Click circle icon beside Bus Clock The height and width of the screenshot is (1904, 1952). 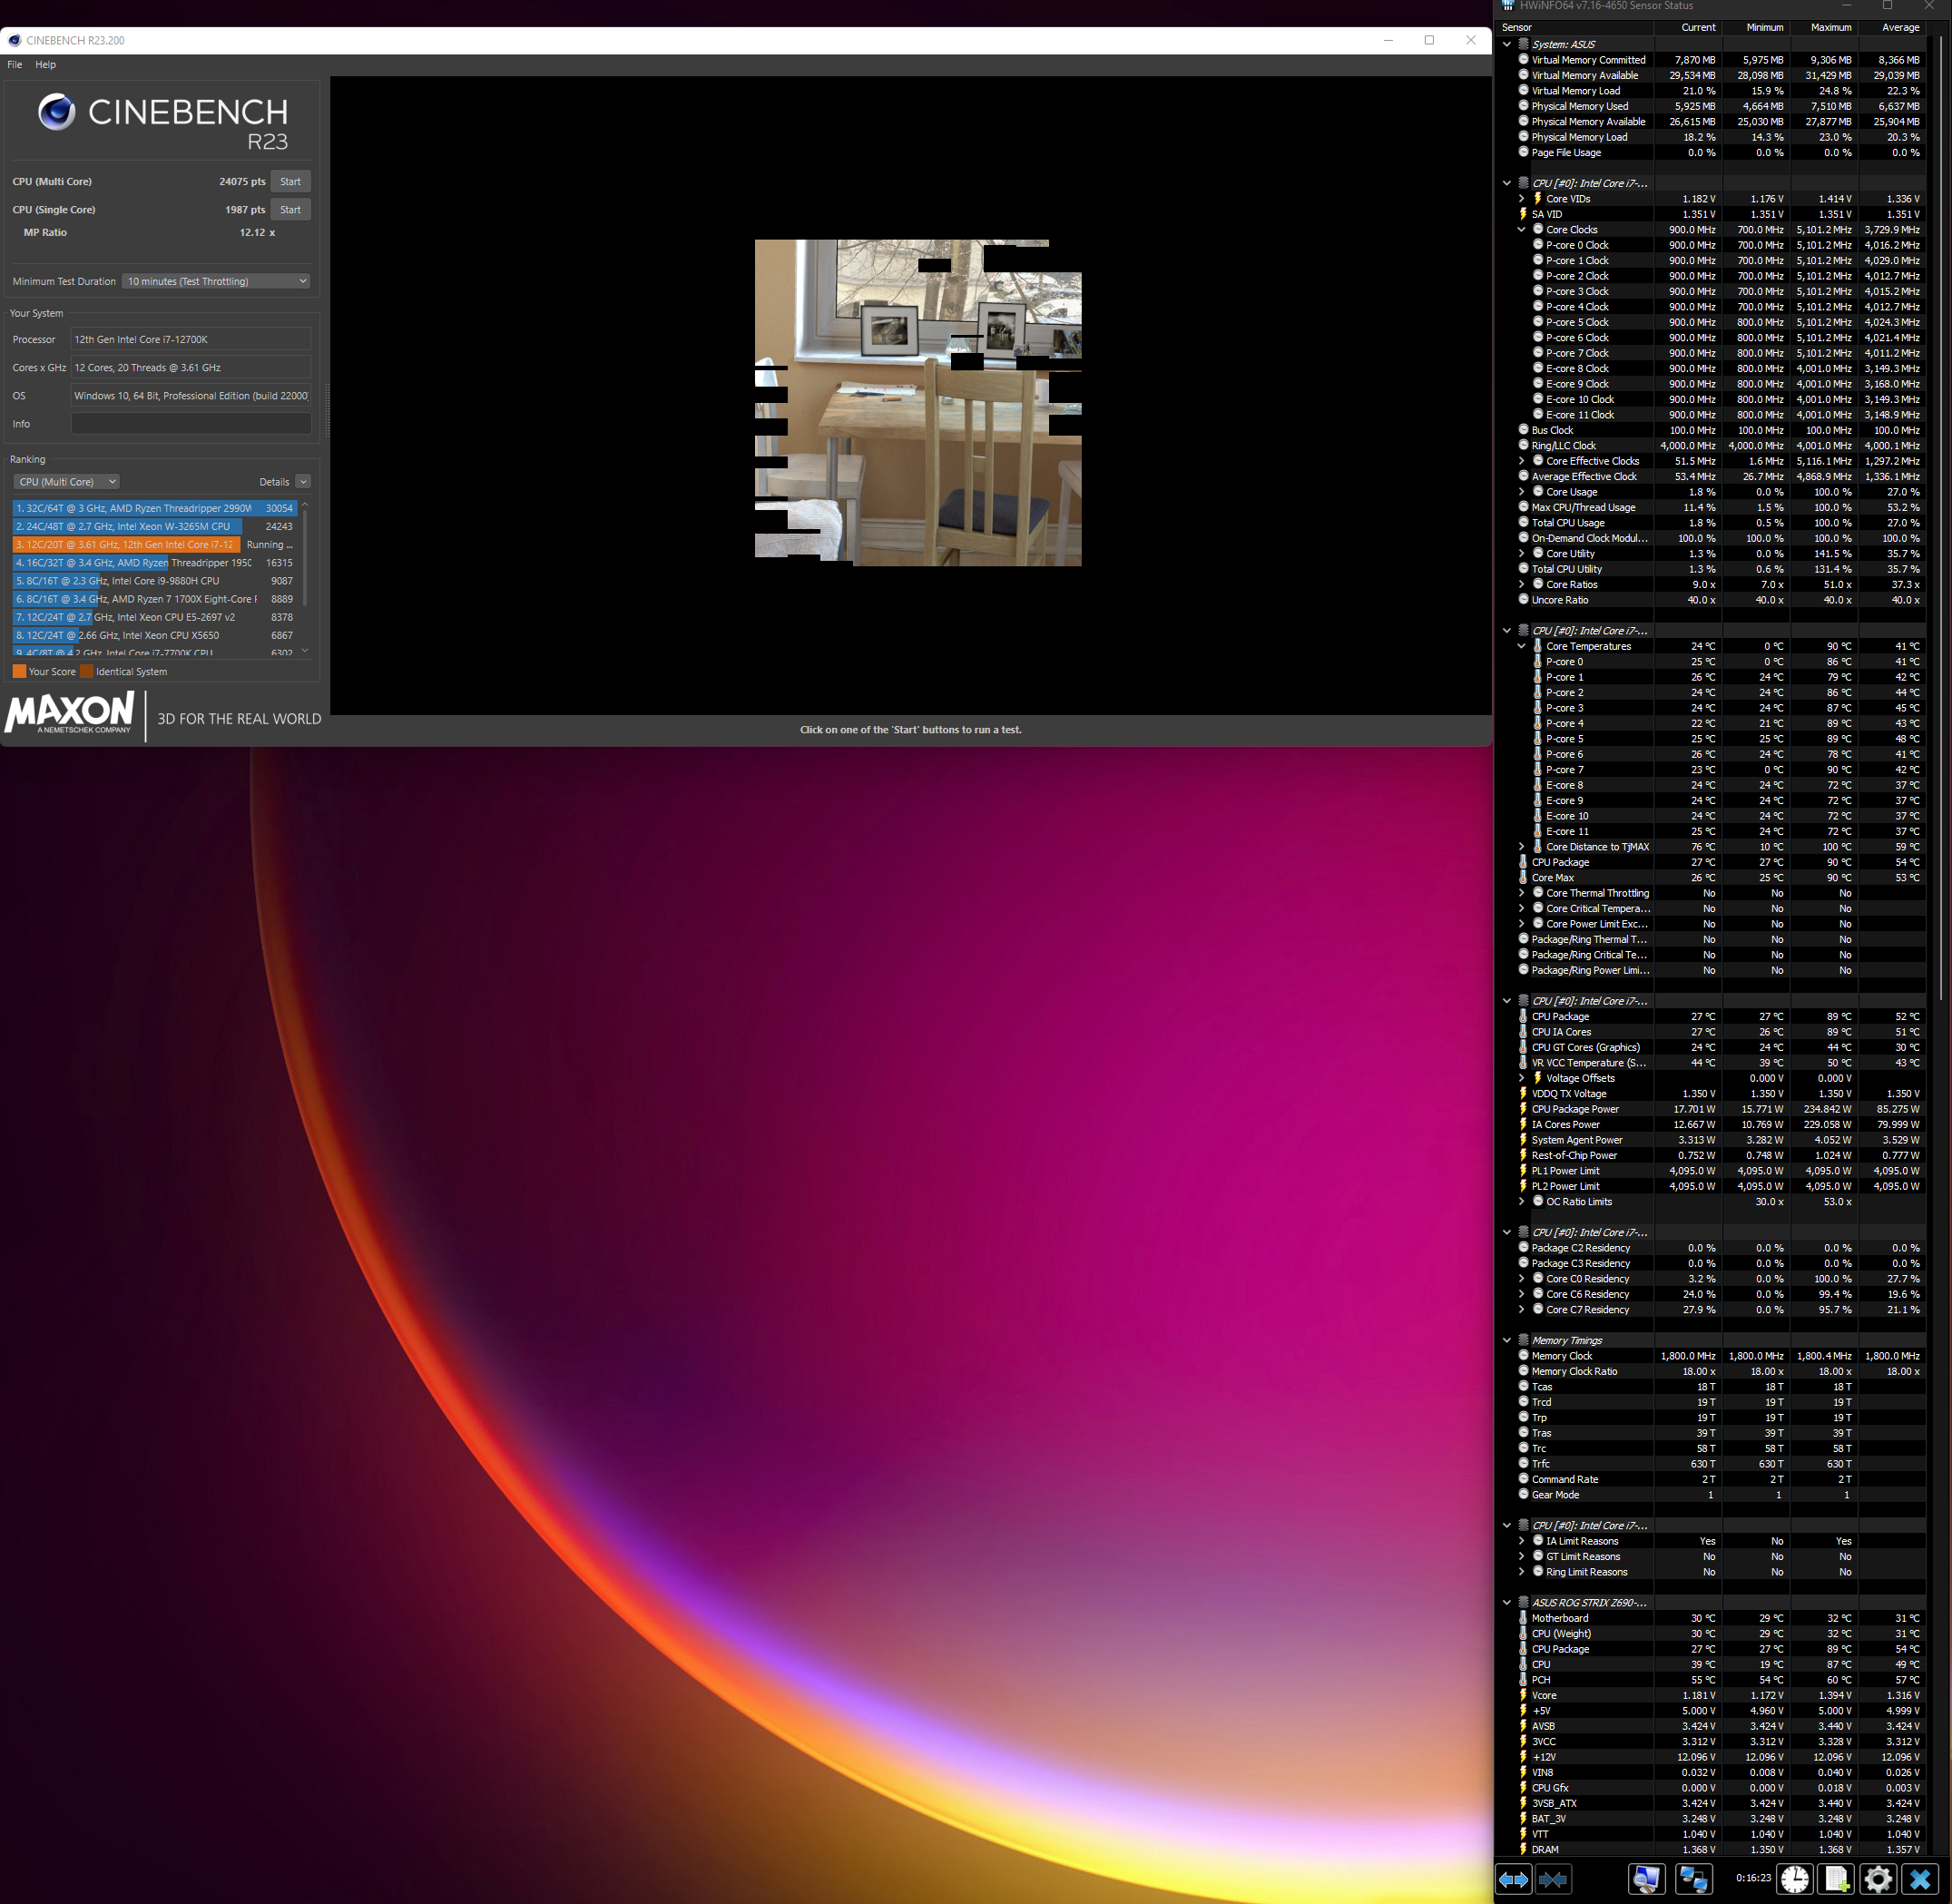click(x=1523, y=429)
